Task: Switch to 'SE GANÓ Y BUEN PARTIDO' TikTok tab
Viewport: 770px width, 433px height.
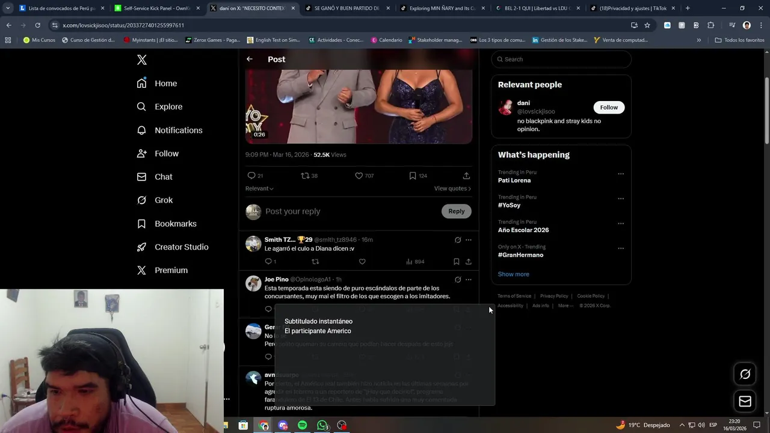Action: [348, 8]
